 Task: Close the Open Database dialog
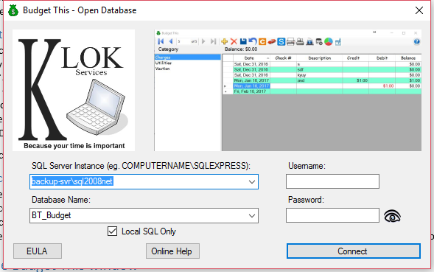pos(419,10)
